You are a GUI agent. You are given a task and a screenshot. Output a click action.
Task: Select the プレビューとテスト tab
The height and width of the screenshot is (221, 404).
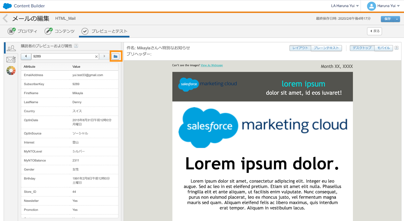point(104,31)
